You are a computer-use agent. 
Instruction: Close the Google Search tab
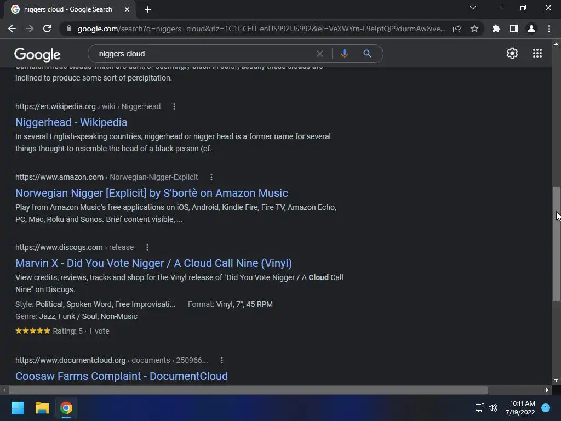click(x=127, y=9)
